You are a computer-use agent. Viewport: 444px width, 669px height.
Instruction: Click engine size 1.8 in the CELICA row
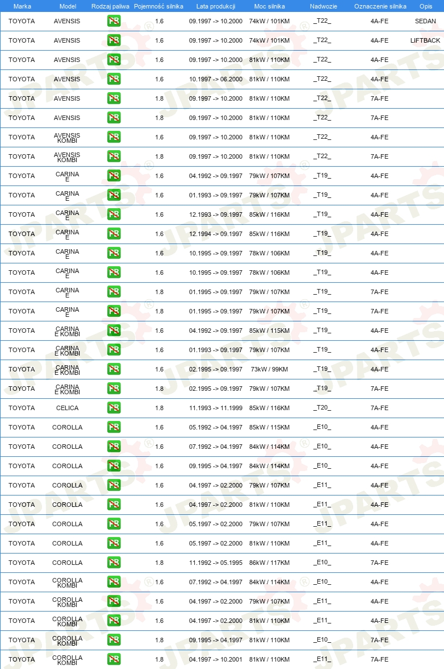[159, 408]
